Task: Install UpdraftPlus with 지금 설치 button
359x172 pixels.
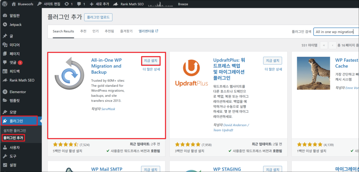Action: click(272, 61)
